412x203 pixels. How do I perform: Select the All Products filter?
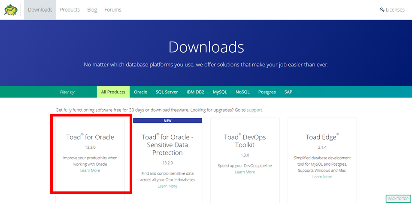pos(113,92)
